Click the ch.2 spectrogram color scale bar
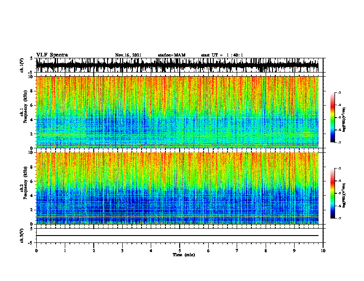Screen dimensions: 364x281 point(332,193)
